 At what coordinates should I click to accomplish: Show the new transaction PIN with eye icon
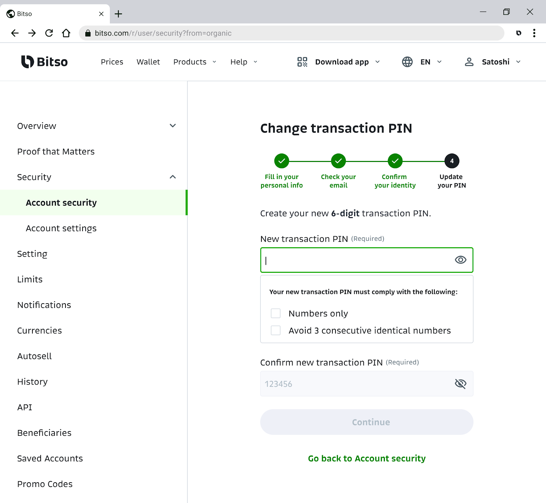coord(460,260)
